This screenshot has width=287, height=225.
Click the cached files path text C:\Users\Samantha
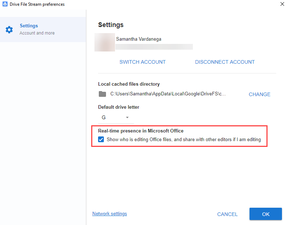coord(168,94)
